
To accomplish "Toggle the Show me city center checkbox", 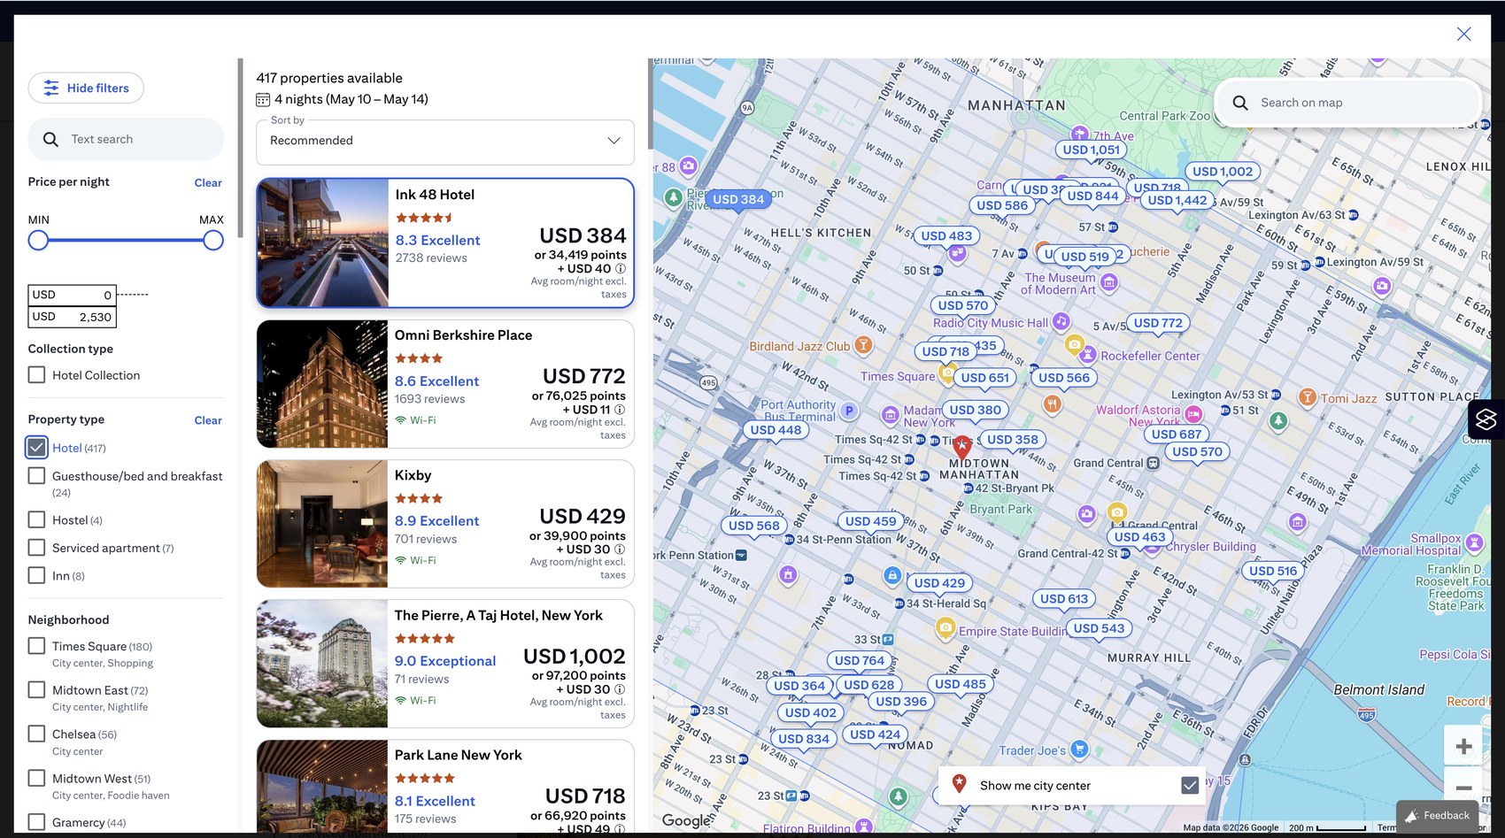I will (1190, 785).
